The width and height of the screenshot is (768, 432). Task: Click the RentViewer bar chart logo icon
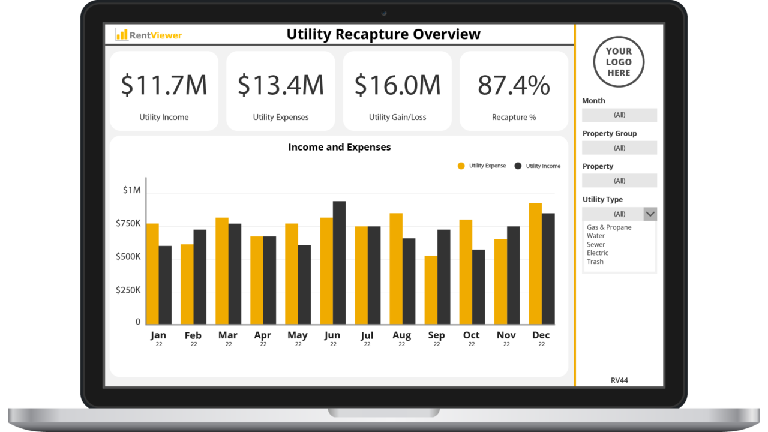(x=122, y=34)
